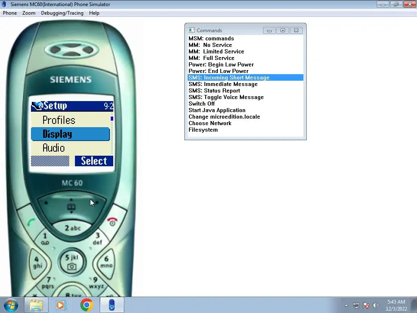Image resolution: width=417 pixels, height=313 pixels.
Task: Select 'SMS: Incoming Short Message' command
Action: coord(246,77)
